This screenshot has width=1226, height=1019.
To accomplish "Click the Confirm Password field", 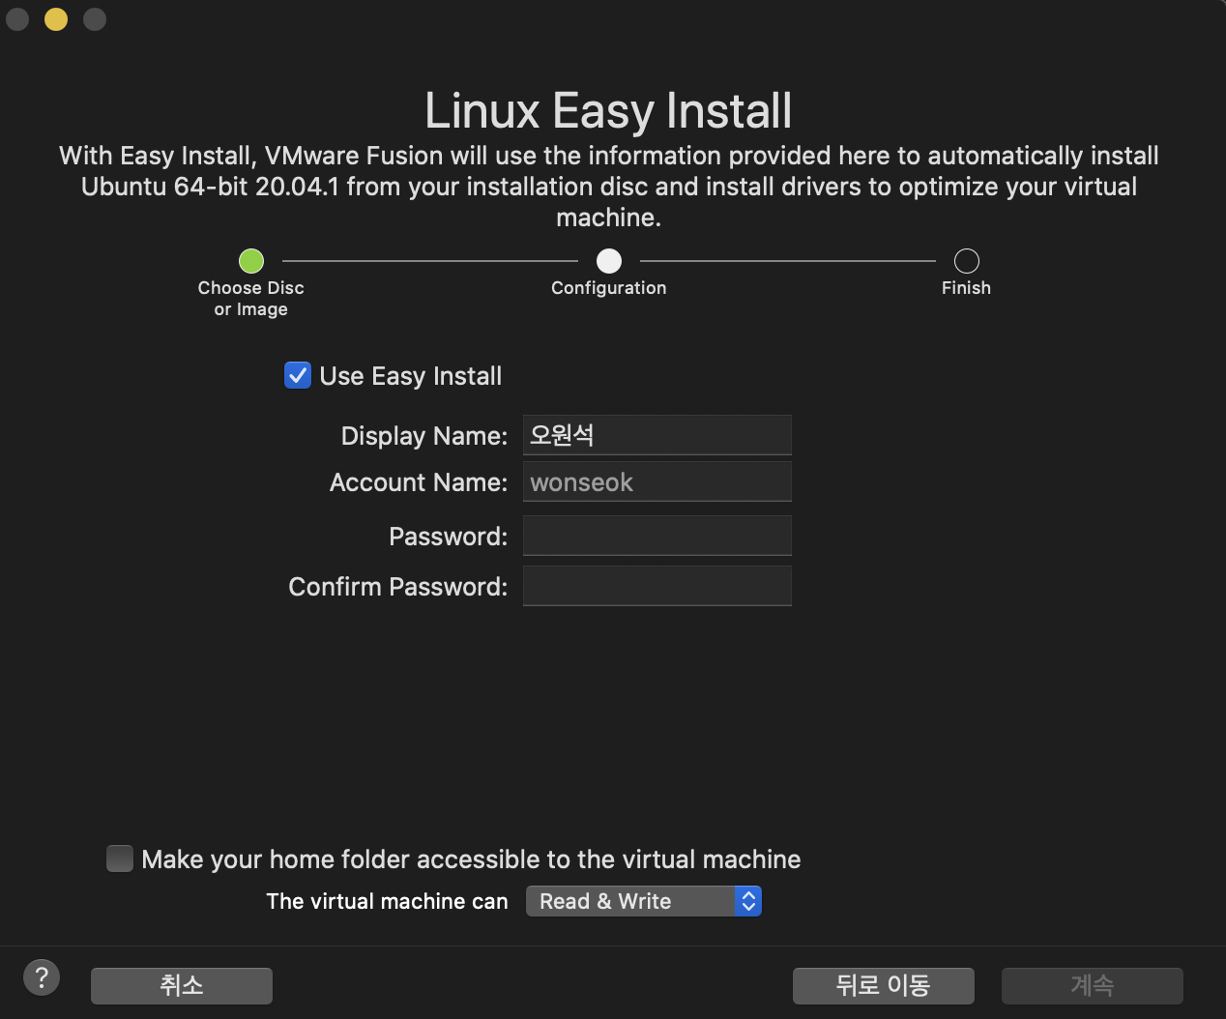I will pos(657,586).
